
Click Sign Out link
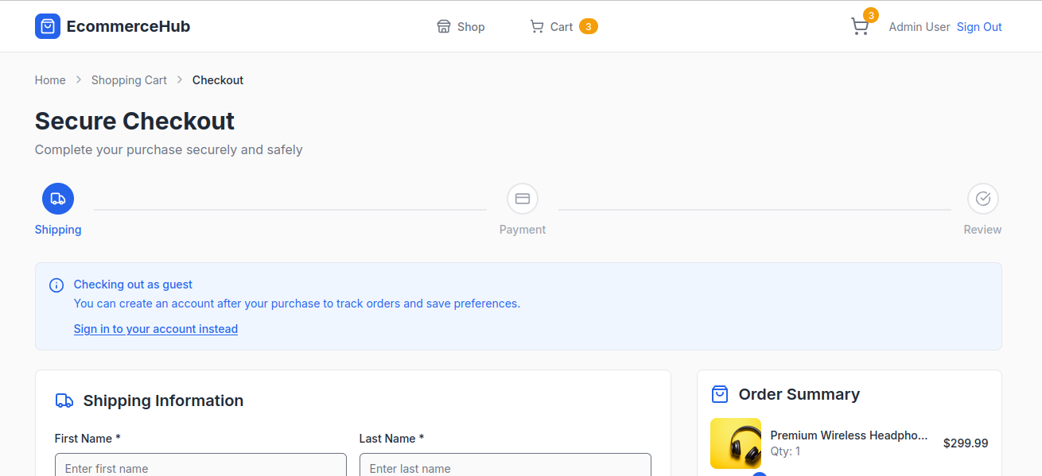979,27
